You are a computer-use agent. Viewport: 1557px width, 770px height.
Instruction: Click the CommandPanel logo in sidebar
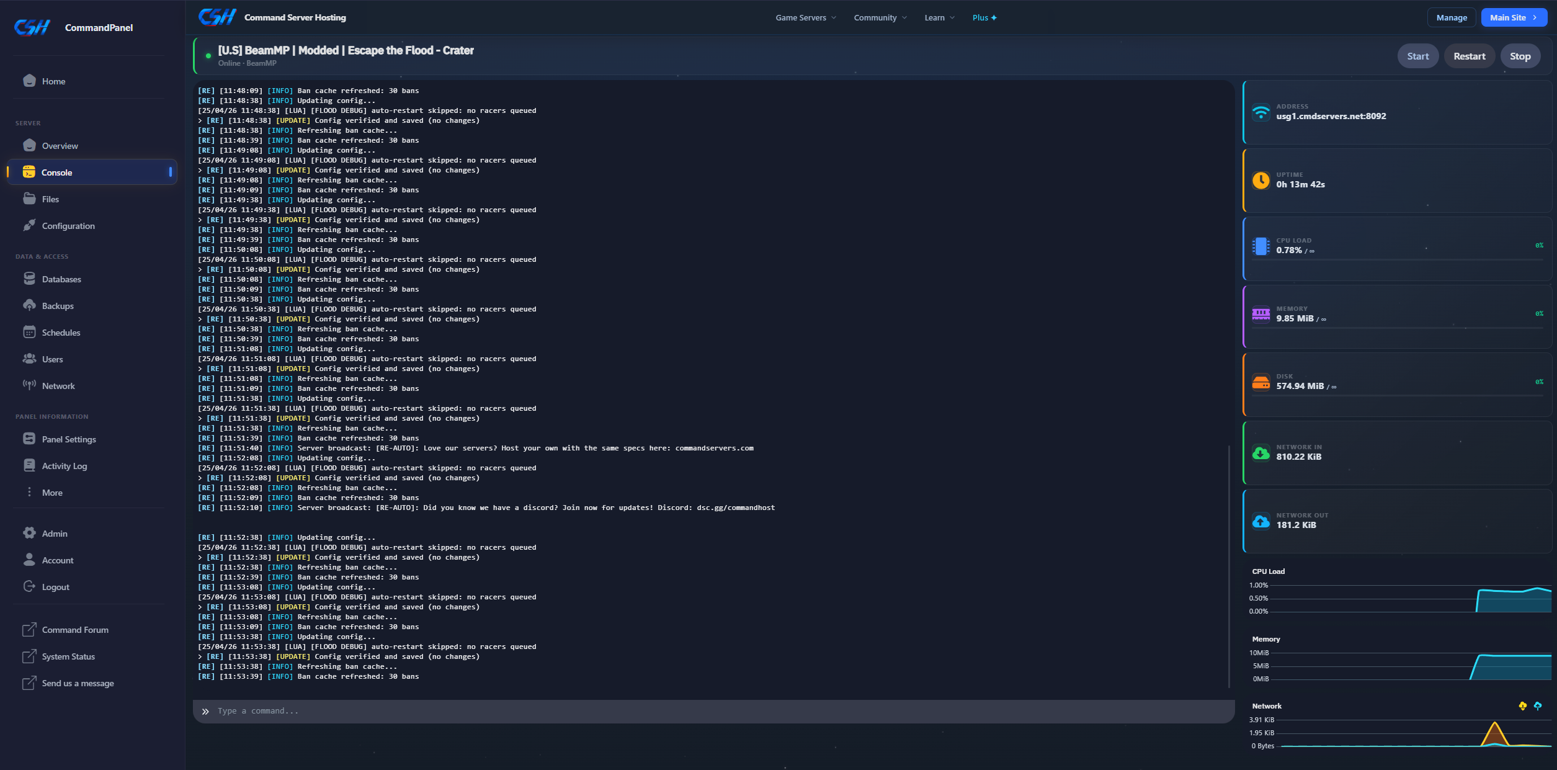click(32, 27)
